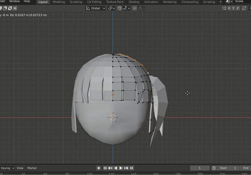The height and width of the screenshot is (175, 251).
Task: Jump to the end frame
Action: pos(131,168)
